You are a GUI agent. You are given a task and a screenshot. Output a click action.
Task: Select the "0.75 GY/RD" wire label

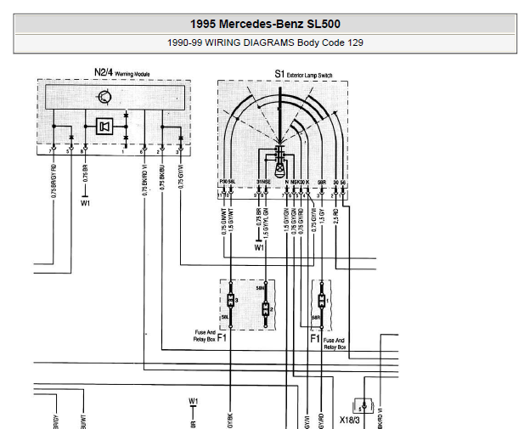[301, 221]
